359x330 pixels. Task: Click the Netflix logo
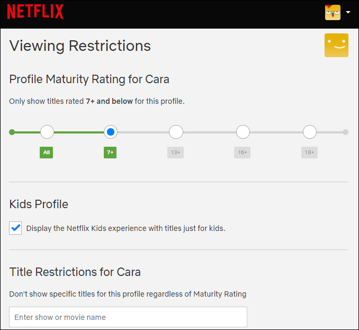(35, 12)
